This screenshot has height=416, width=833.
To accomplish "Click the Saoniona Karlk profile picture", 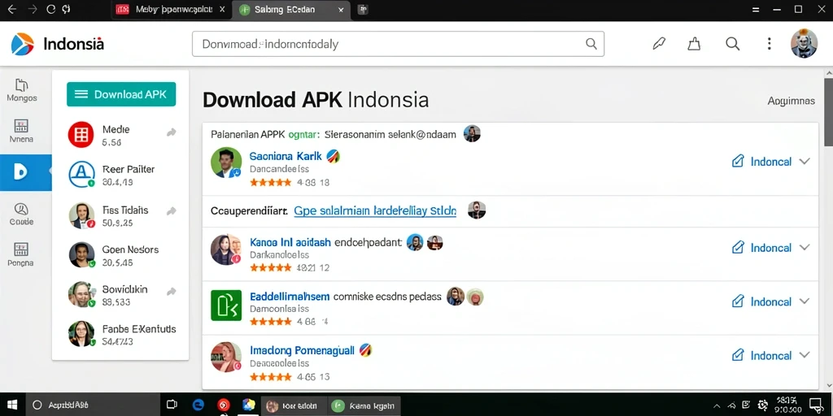I will click(226, 162).
